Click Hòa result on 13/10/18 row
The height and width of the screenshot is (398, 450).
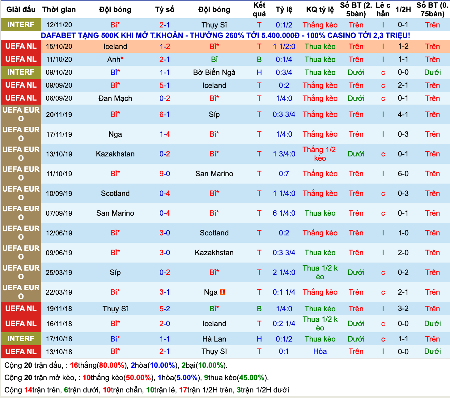click(320, 351)
